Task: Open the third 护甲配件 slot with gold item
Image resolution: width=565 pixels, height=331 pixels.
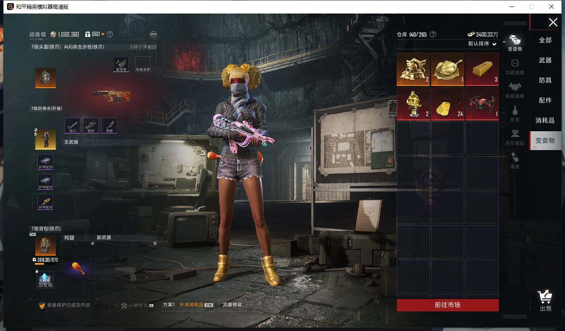Action: [x=45, y=201]
